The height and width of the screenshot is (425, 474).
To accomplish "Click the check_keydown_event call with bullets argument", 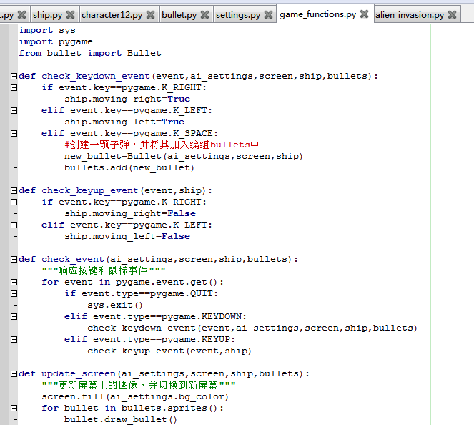I will [252, 328].
